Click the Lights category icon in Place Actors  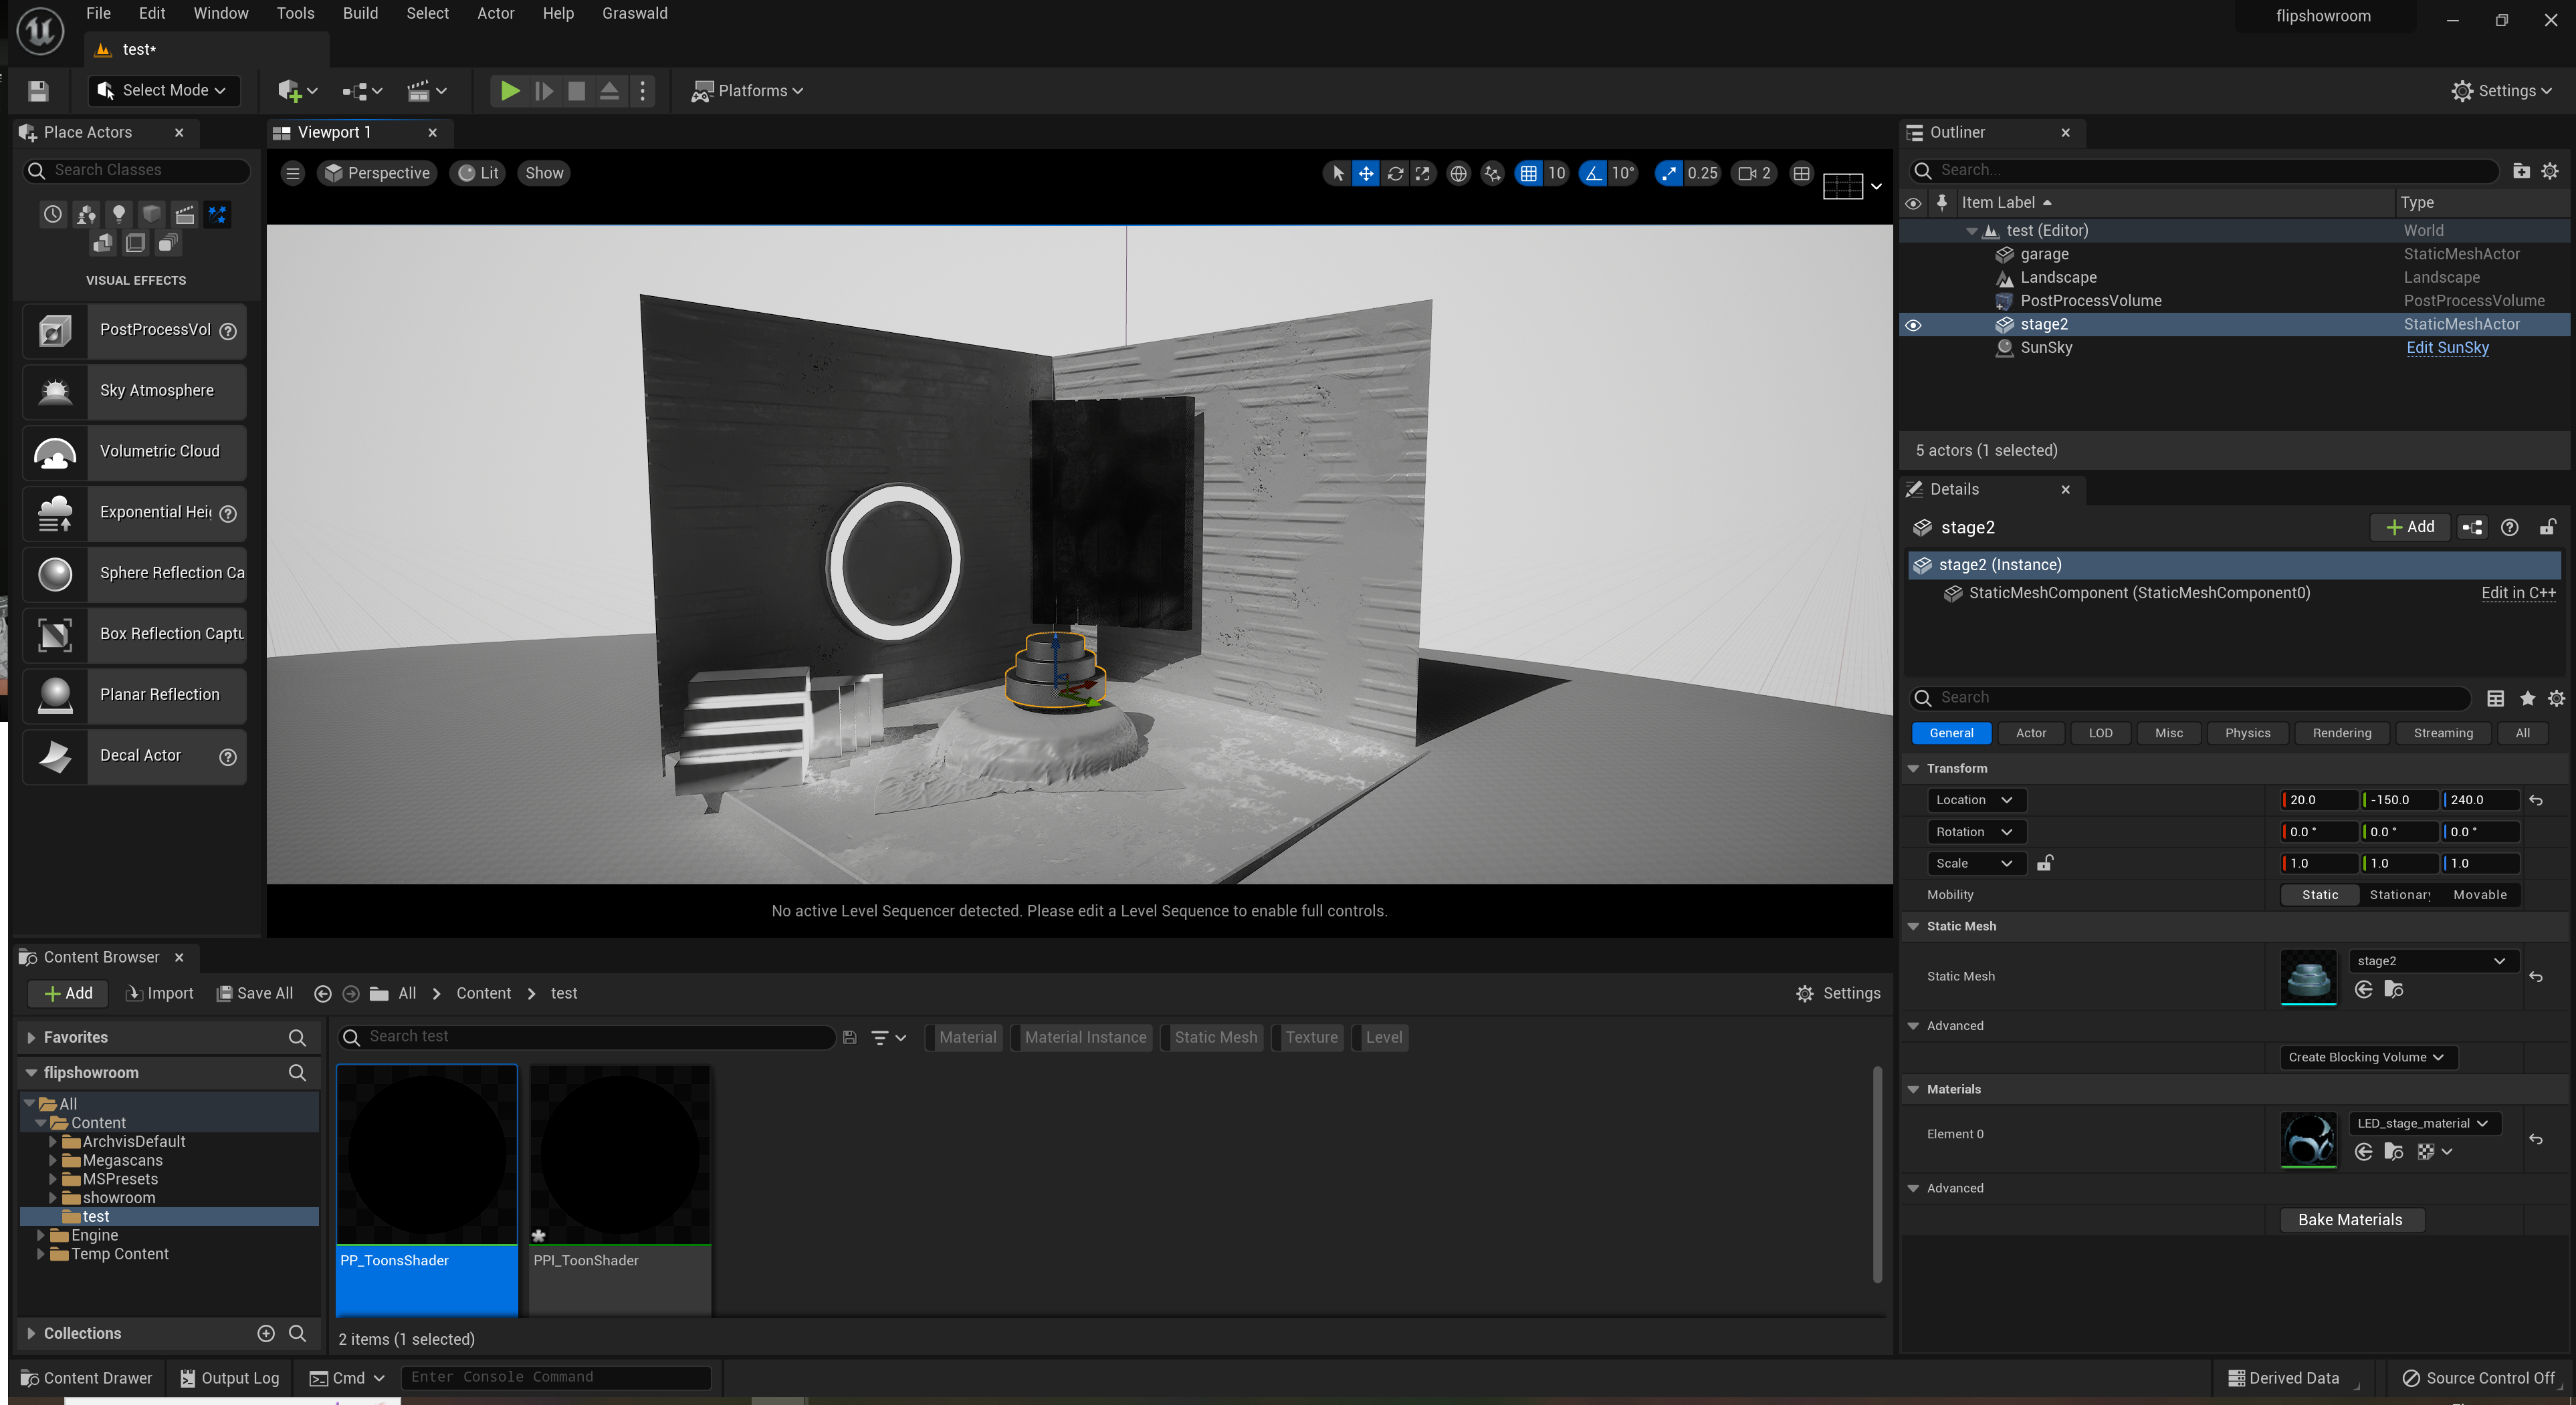point(119,214)
